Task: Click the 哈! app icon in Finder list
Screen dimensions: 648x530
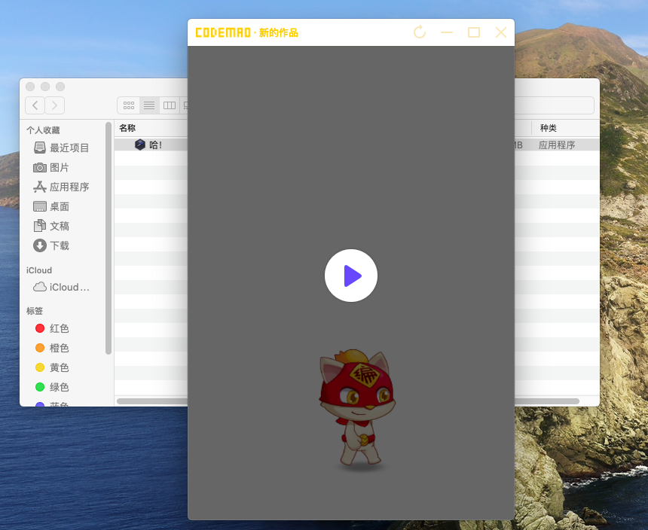Action: pyautogui.click(x=140, y=145)
